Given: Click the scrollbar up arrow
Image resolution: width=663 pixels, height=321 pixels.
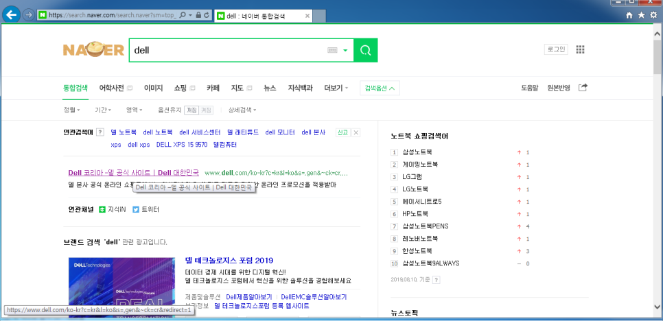Looking at the screenshot, I should [658, 33].
